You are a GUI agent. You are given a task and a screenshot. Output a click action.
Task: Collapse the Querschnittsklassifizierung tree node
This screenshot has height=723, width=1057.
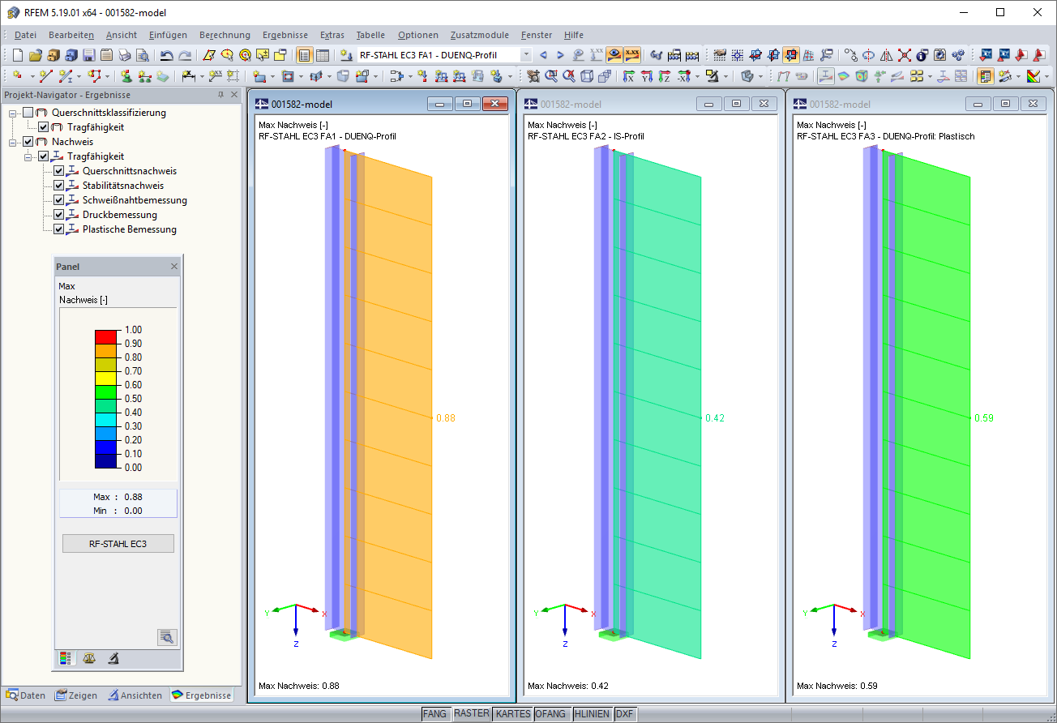point(14,113)
